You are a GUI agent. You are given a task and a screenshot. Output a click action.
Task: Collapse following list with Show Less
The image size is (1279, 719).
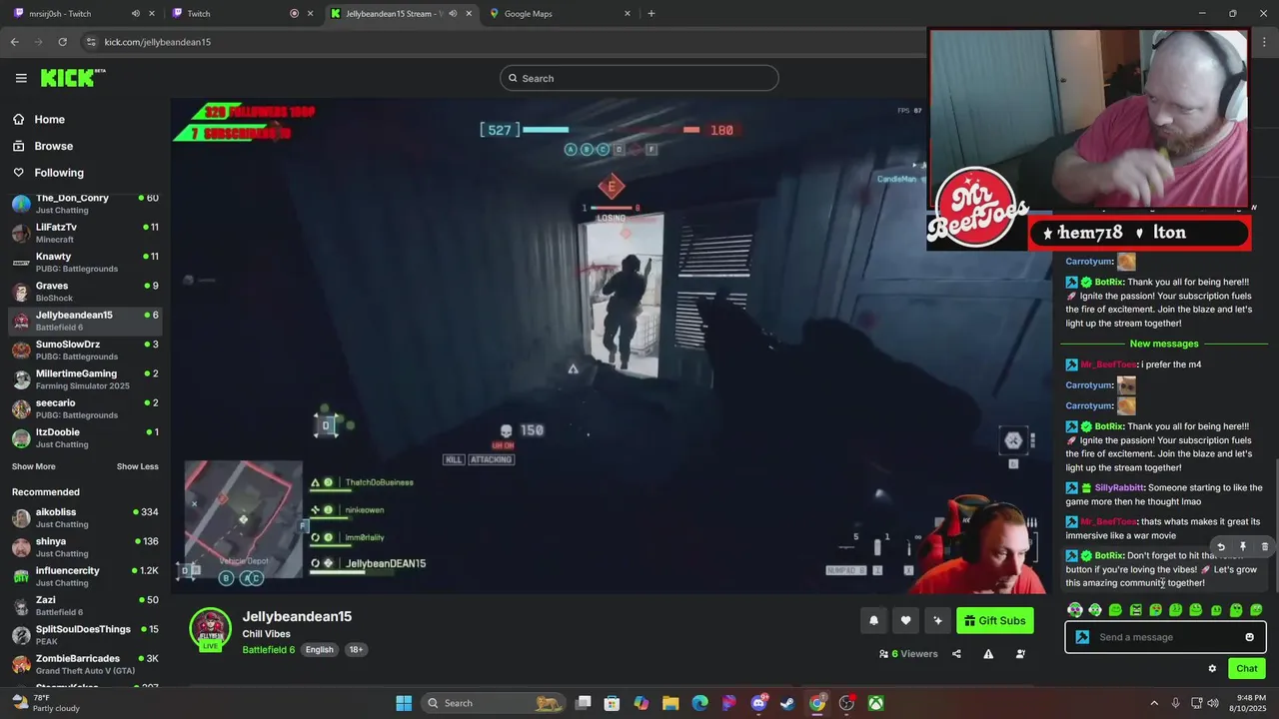pos(137,466)
